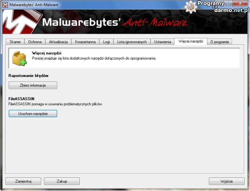This screenshot has height=191, width=250.
Task: Open the Ustawienia tab
Action: tap(162, 42)
